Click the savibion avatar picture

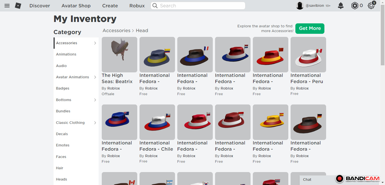tap(300, 6)
